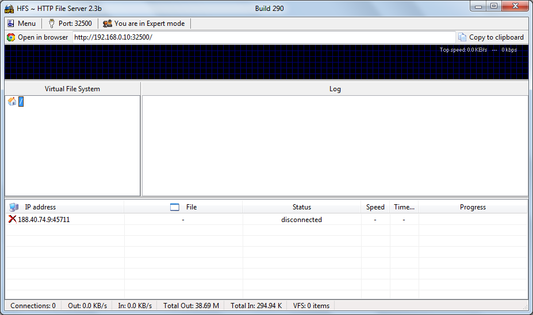
Task: Click 'Total Out: 38.69 M' status entry
Action: (x=191, y=305)
